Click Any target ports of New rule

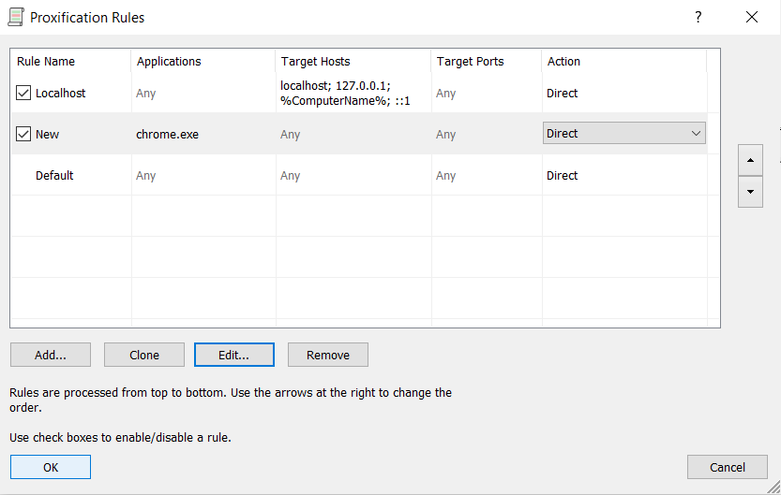tap(445, 135)
